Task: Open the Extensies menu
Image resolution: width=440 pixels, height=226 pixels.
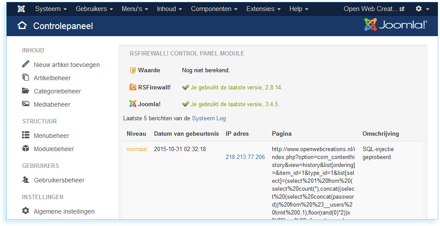Action: click(x=263, y=9)
